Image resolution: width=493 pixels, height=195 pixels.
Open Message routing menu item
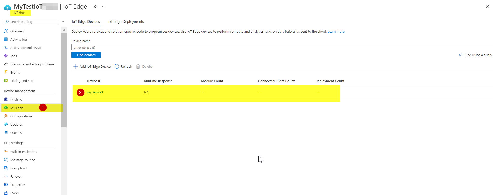click(23, 160)
